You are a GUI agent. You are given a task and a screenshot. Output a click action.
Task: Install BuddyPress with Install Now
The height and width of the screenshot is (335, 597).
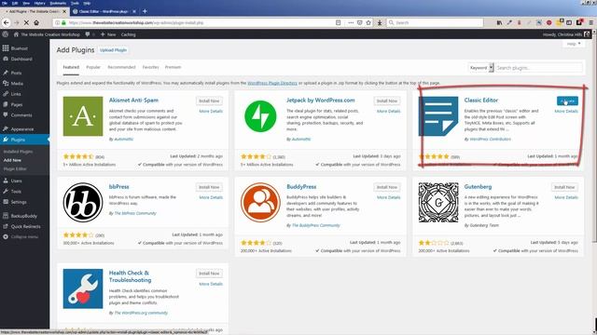tap(387, 187)
